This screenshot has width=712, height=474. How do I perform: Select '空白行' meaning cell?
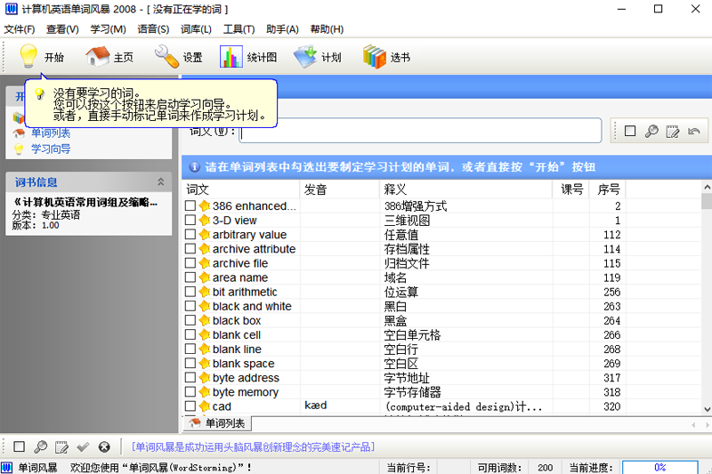[401, 349]
